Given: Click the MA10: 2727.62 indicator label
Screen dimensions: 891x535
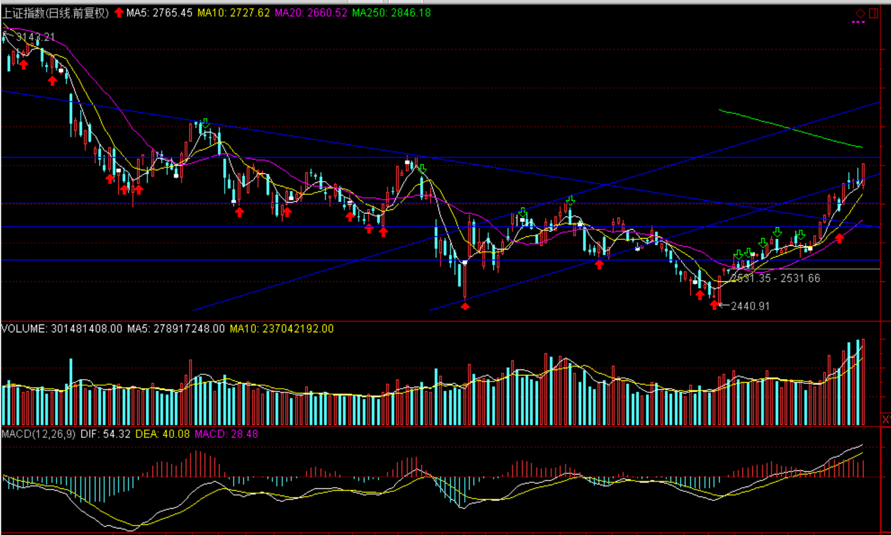Looking at the screenshot, I should coord(233,13).
